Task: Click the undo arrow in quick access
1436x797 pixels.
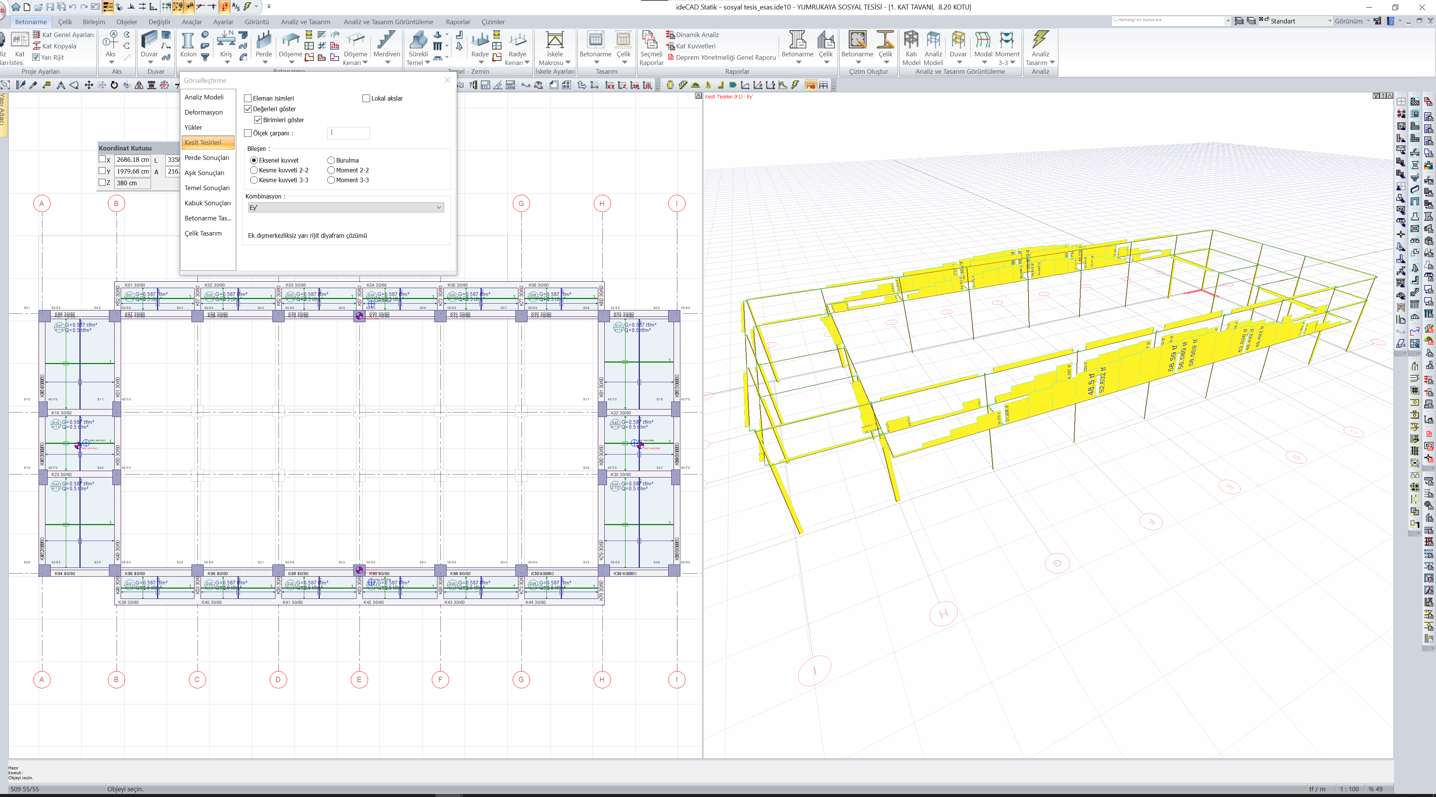Action: pyautogui.click(x=73, y=7)
